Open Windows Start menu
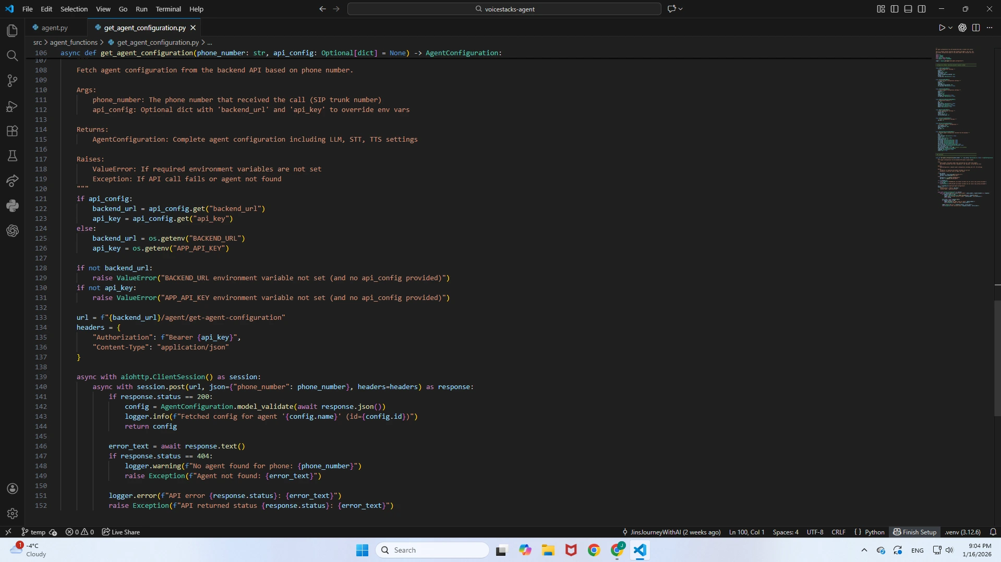1001x562 pixels. (x=362, y=550)
